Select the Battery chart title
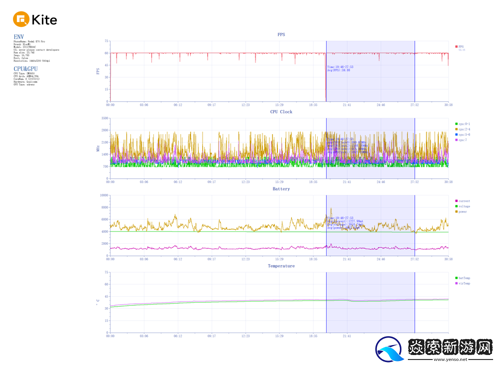This screenshot has width=498, height=365. point(281,189)
